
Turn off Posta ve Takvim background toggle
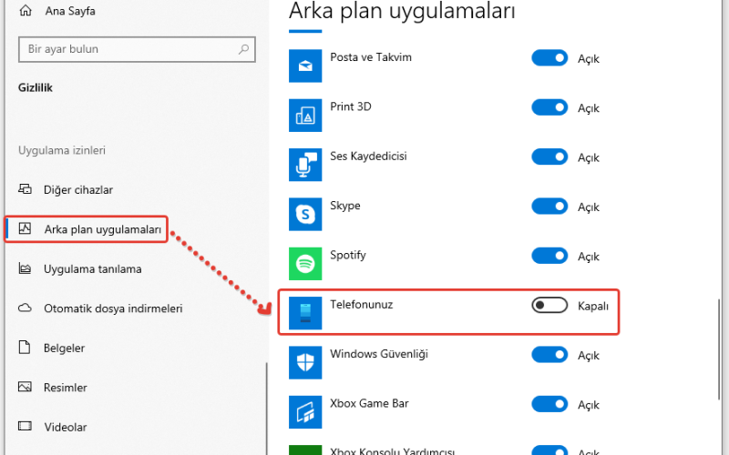549,58
